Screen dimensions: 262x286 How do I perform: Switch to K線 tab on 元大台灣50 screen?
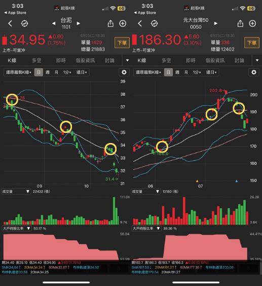[x=142, y=60]
